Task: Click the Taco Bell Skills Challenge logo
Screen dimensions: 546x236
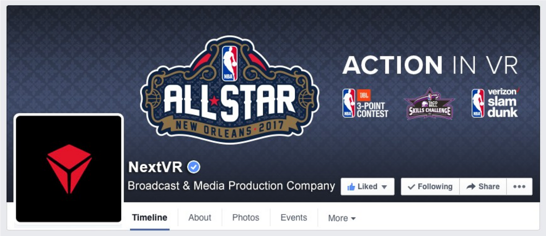Action: click(x=430, y=104)
